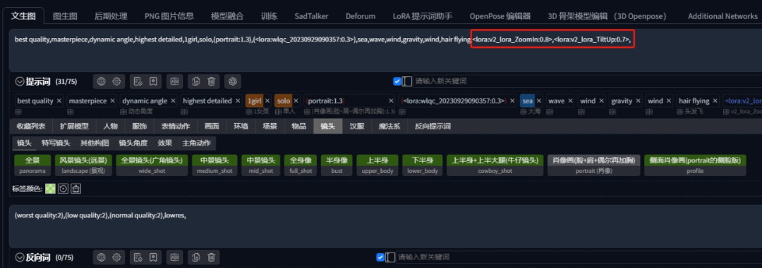Add the 侧面肖像画 profile tag

pyautogui.click(x=695, y=165)
